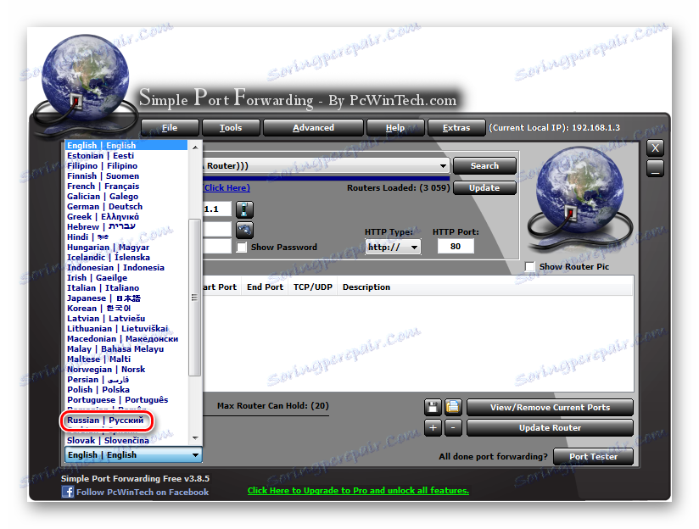The image size is (699, 529).
Task: Open the Help menu
Action: click(395, 128)
